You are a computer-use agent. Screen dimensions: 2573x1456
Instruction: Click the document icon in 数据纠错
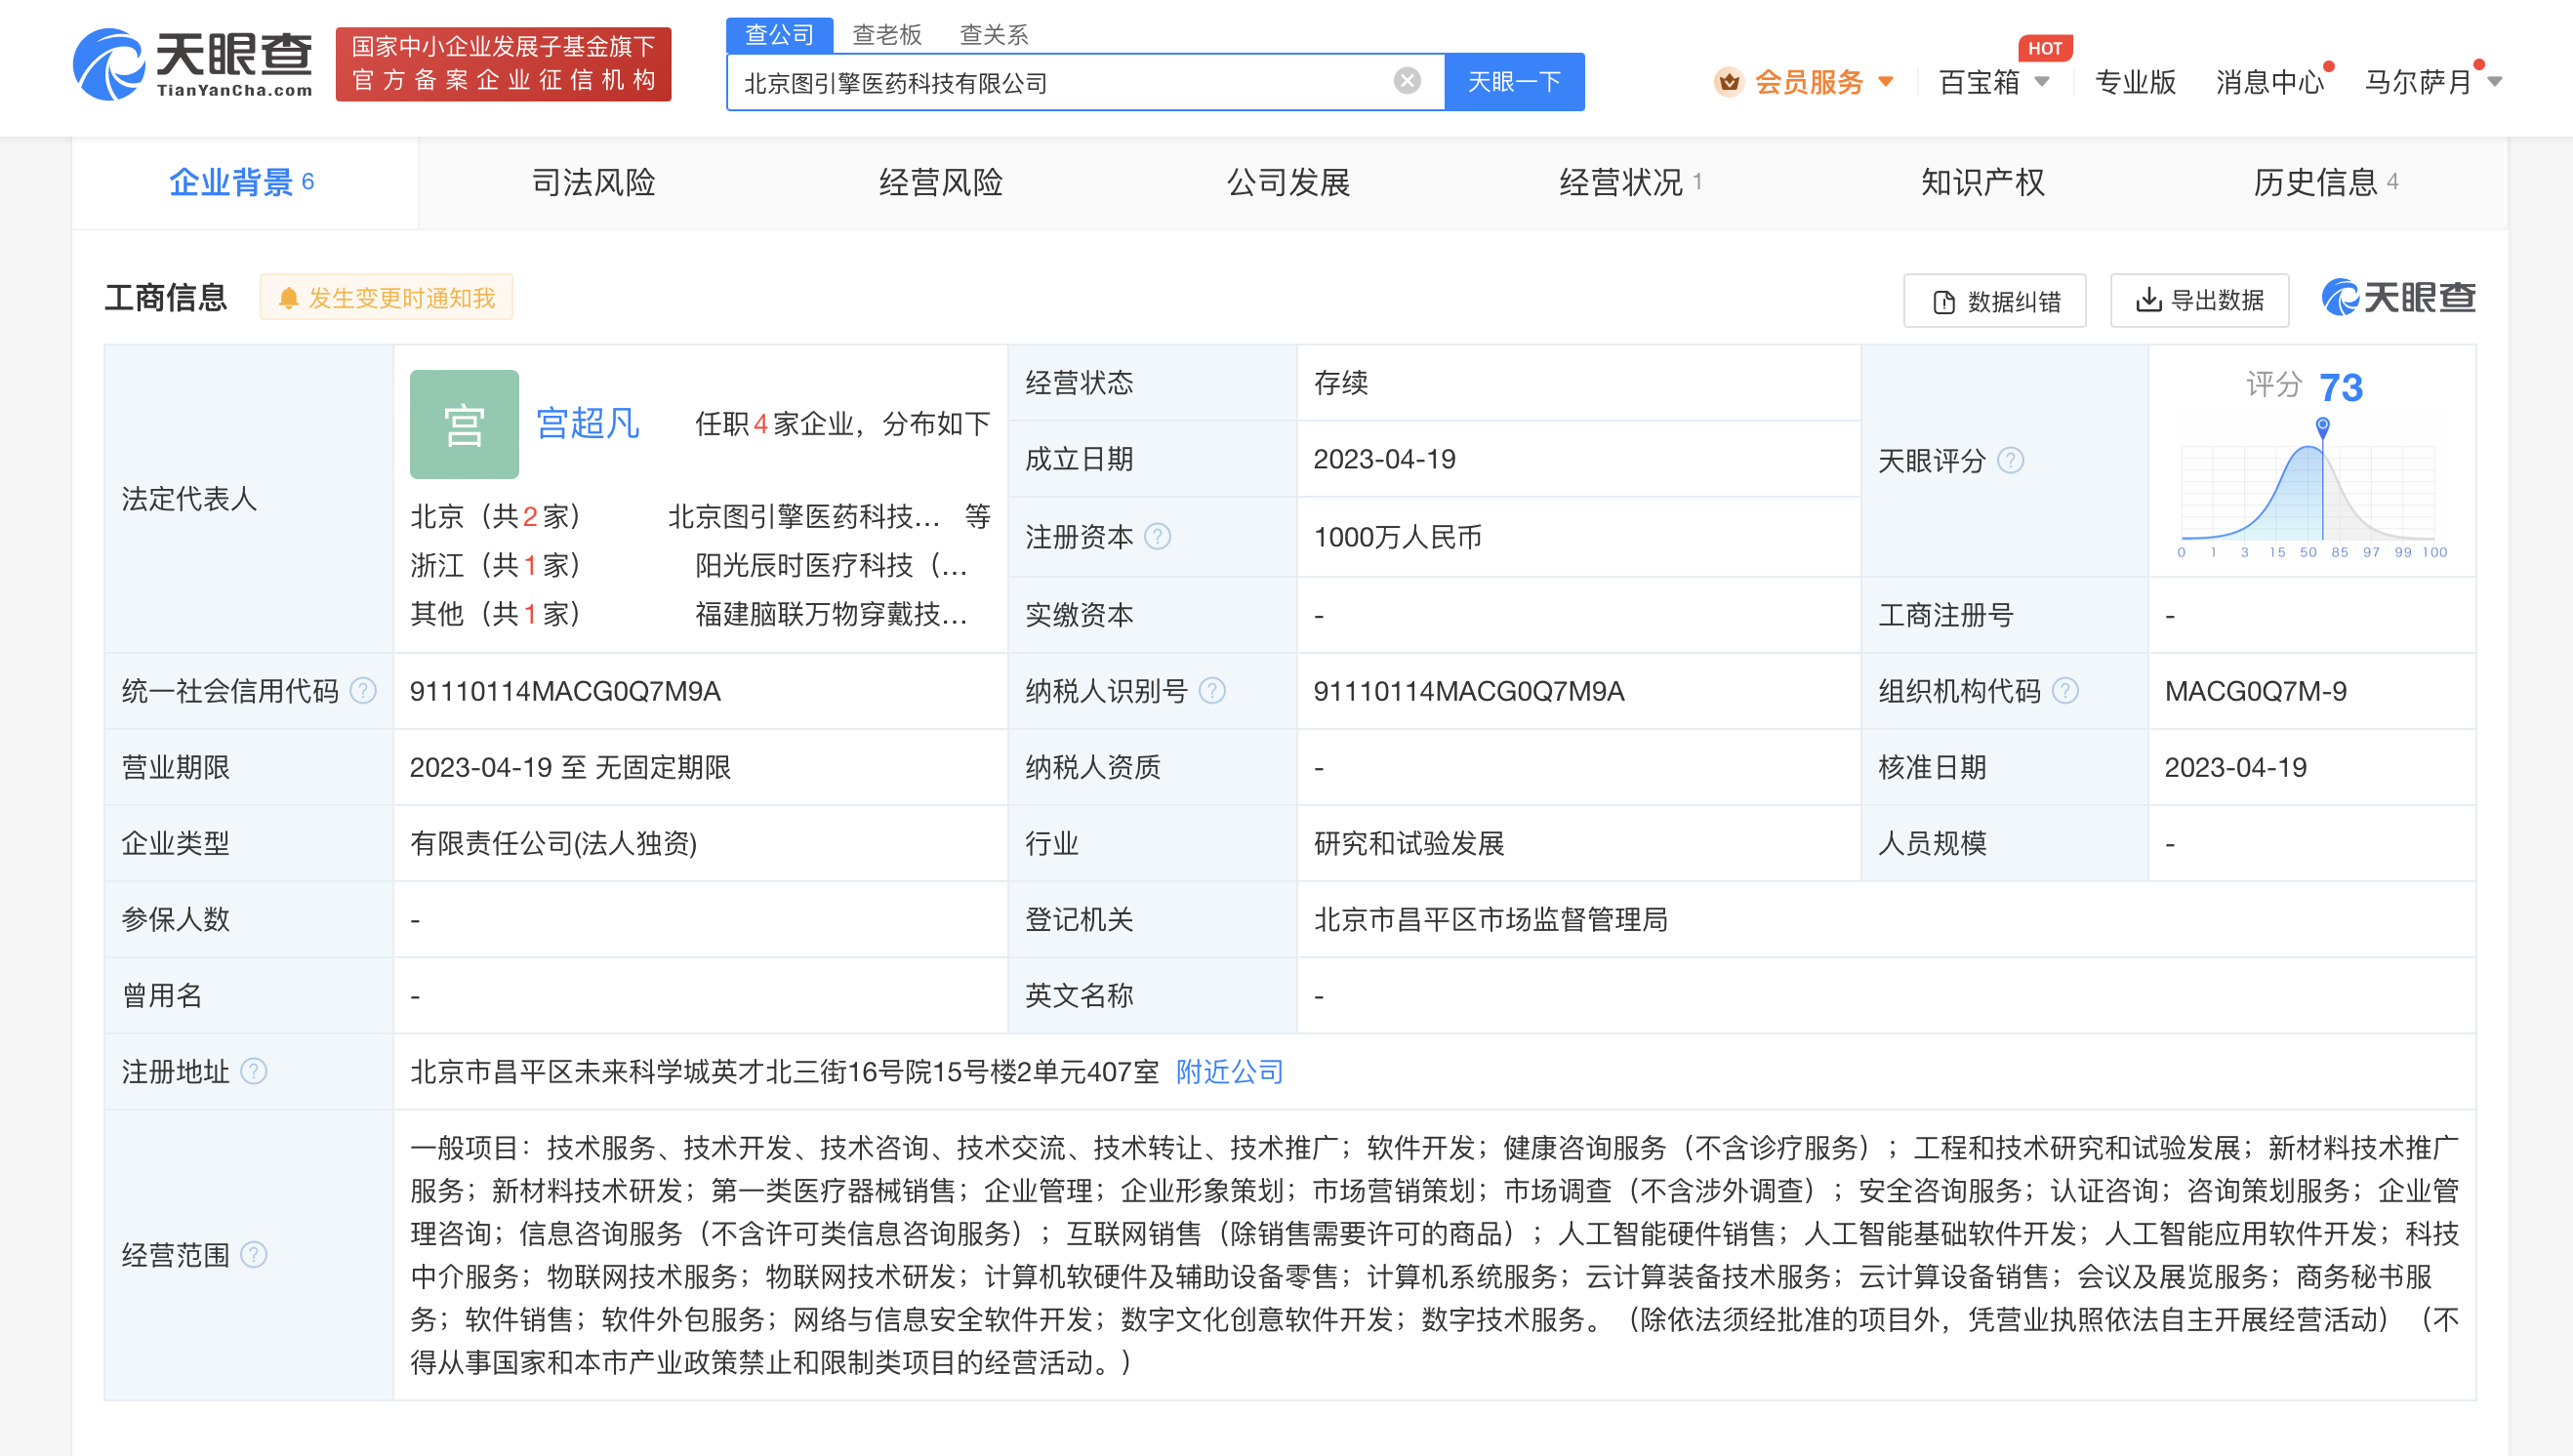coord(1943,302)
